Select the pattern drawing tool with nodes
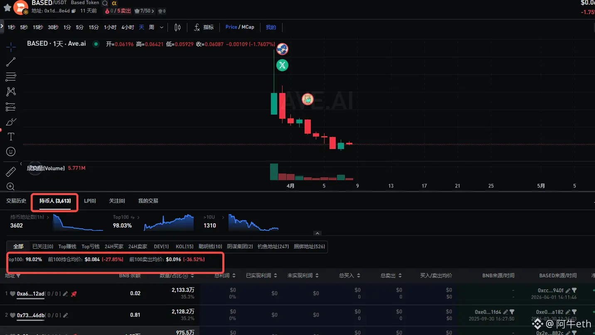The image size is (595, 335). click(11, 92)
